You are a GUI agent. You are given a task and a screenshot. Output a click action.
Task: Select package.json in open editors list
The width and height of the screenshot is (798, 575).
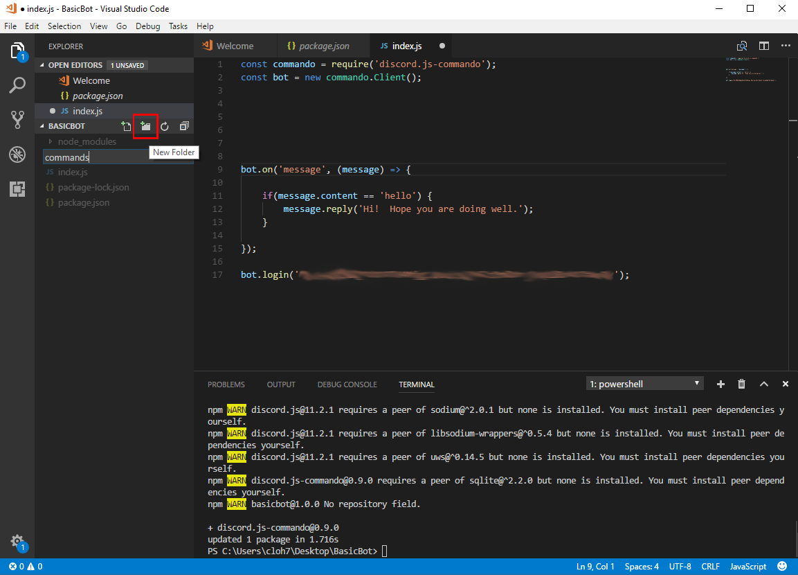coord(114,96)
